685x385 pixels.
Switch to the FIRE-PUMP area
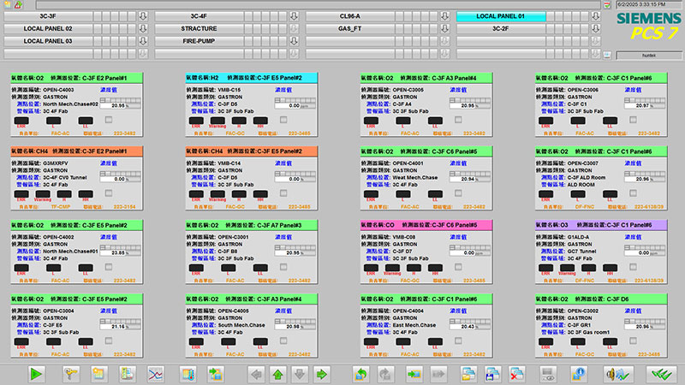coord(199,40)
